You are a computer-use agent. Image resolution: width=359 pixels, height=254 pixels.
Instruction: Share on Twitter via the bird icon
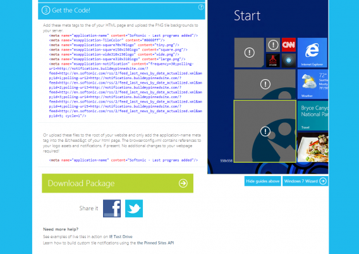[x=134, y=208]
